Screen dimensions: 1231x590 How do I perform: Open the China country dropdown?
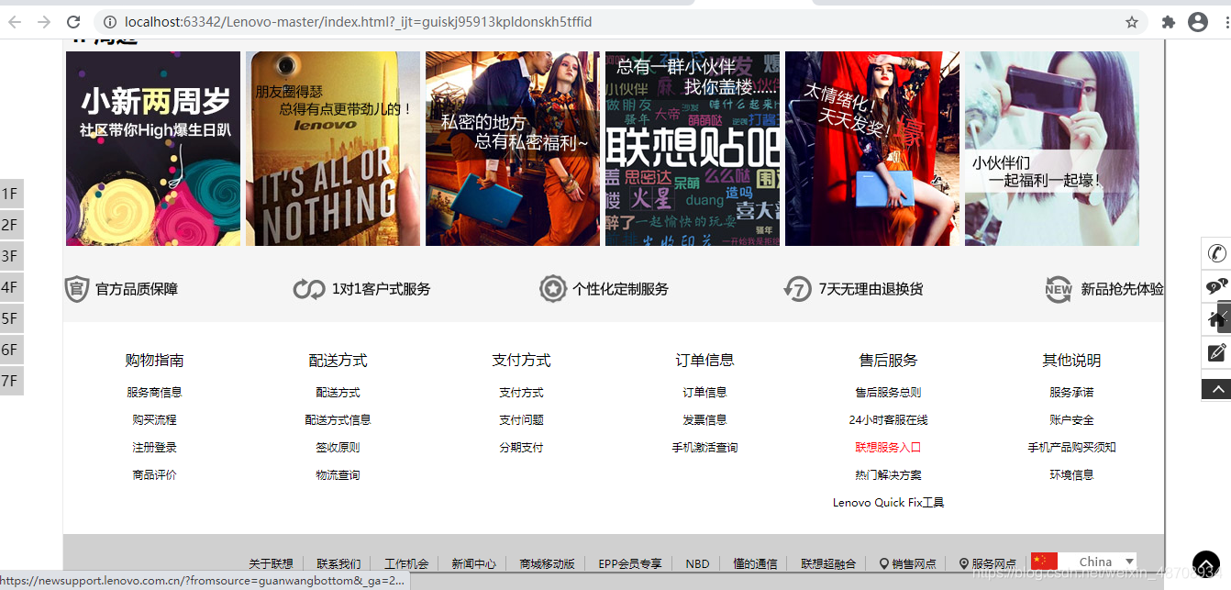(x=1096, y=562)
